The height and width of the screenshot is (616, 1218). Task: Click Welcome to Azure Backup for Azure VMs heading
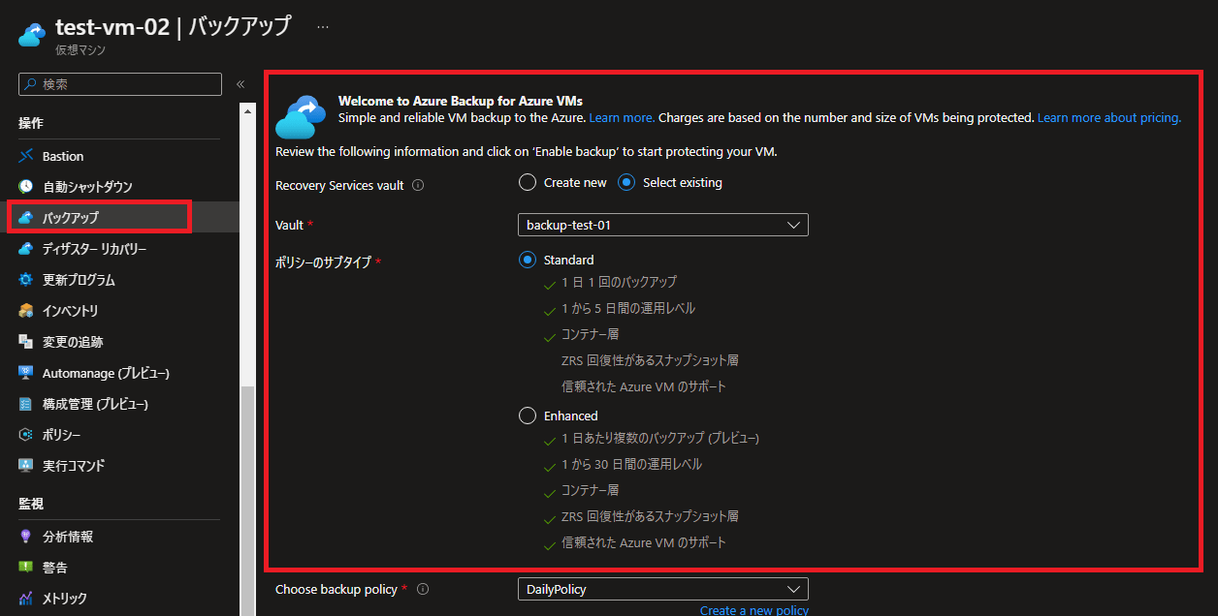pos(461,100)
